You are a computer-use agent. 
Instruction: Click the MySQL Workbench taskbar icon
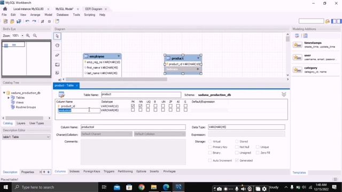pyautogui.click(x=178, y=187)
